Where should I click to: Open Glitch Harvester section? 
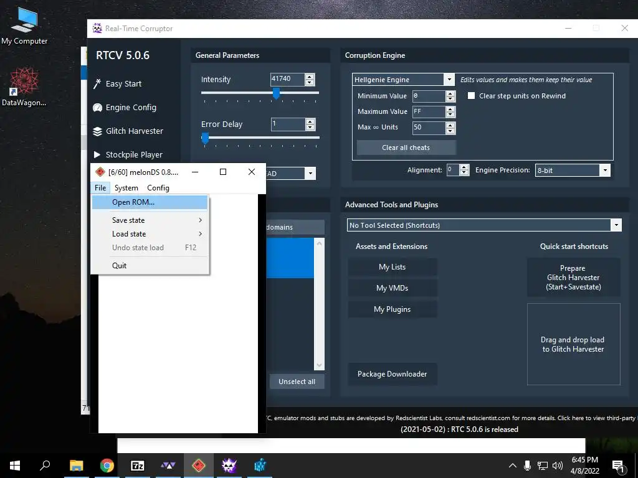pyautogui.click(x=128, y=131)
